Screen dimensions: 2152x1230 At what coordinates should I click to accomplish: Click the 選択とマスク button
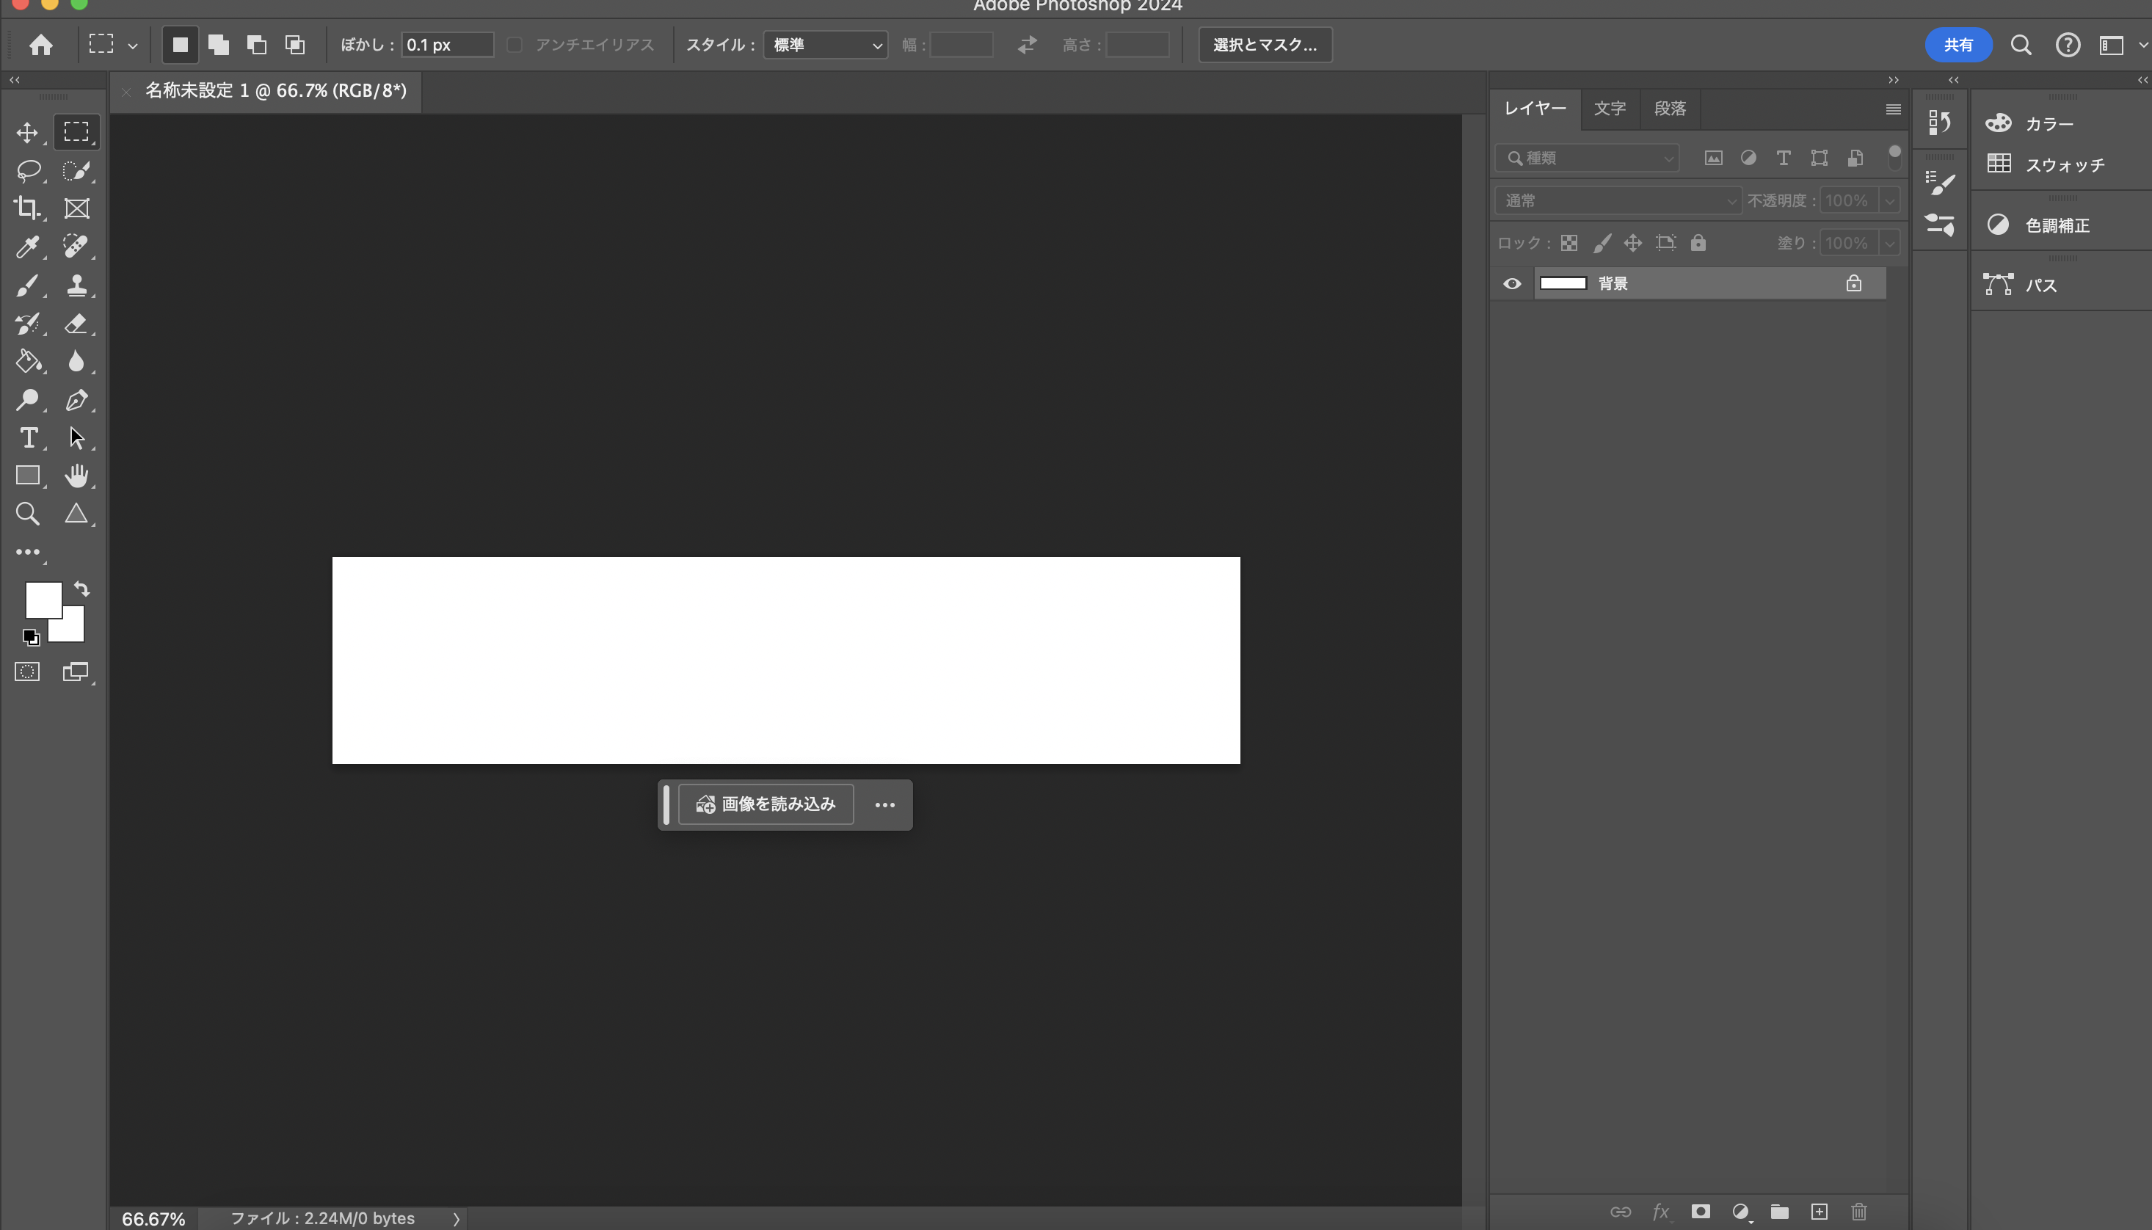(x=1265, y=45)
